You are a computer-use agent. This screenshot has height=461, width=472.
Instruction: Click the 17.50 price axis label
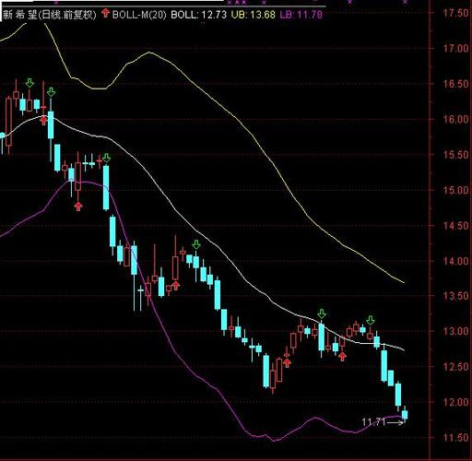(x=455, y=13)
